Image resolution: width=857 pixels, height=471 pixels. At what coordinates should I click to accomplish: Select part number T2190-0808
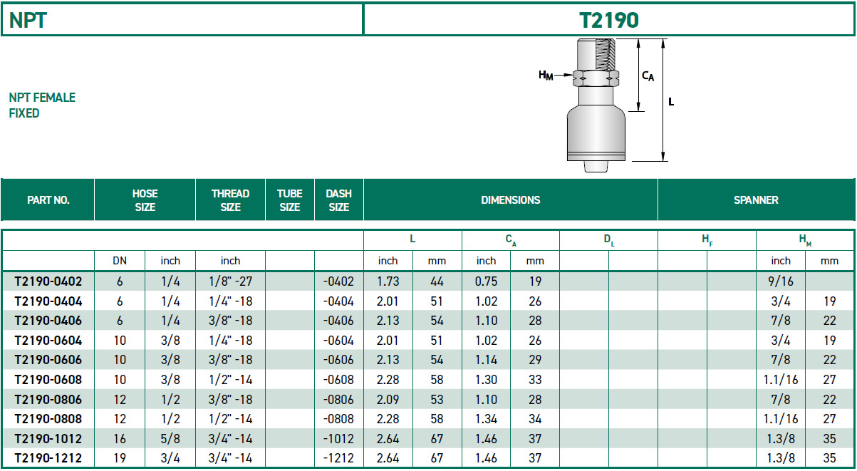click(x=48, y=419)
